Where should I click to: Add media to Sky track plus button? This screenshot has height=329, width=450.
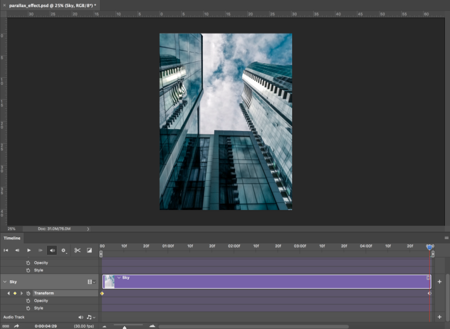point(439,282)
